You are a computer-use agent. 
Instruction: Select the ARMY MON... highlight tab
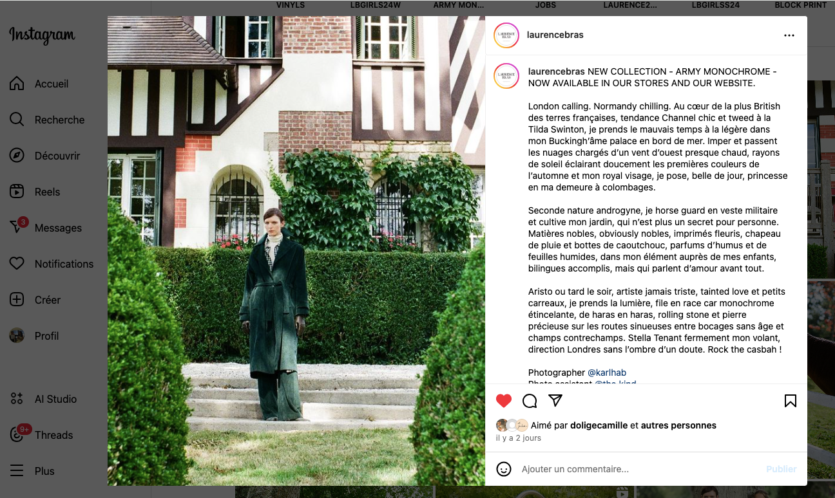458,5
